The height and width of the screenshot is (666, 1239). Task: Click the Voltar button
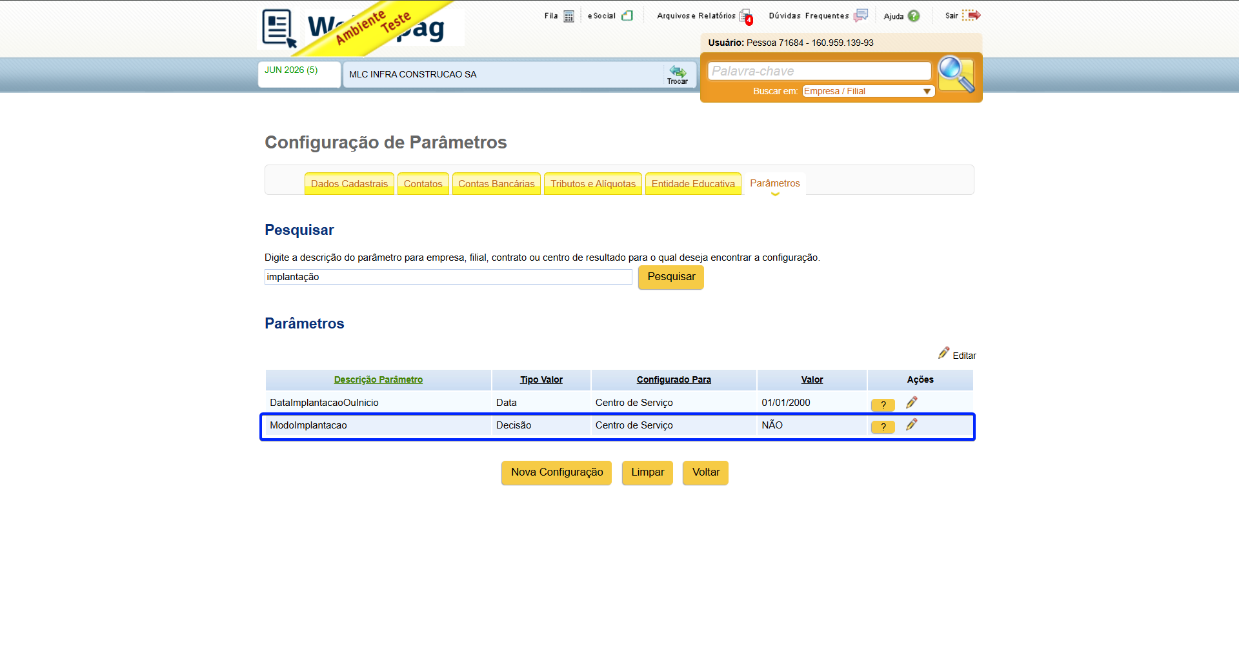click(705, 472)
